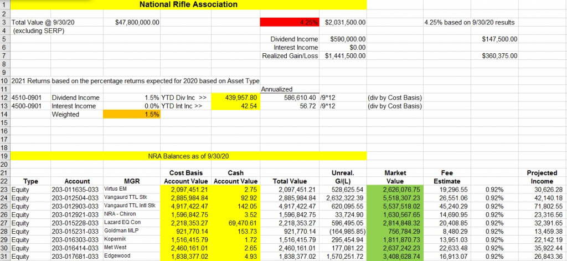Select the YTD Div Inc value 439,957.80
Image resolution: width=567 pixels, height=261 pixels.
coord(235,98)
